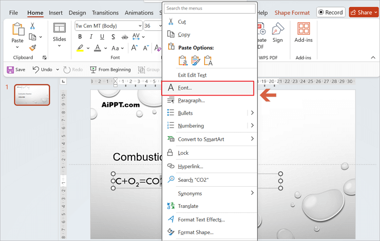This screenshot has width=380, height=241.
Task: Expand the font color dropdown arrow
Action: [105, 48]
